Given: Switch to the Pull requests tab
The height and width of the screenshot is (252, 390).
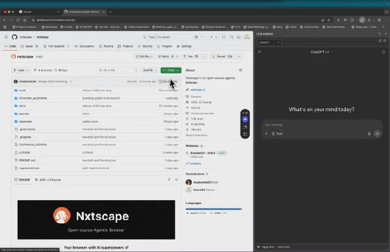Looking at the screenshot, I should pyautogui.click(x=56, y=46).
